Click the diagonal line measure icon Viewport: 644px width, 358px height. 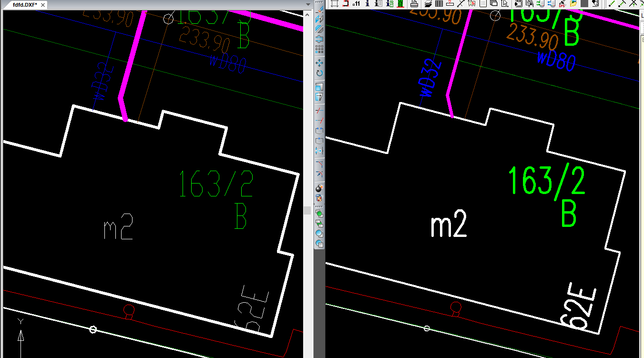click(461, 3)
